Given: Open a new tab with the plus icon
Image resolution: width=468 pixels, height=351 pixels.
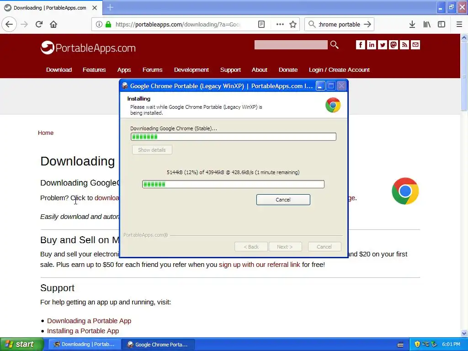Looking at the screenshot, I should pyautogui.click(x=110, y=7).
